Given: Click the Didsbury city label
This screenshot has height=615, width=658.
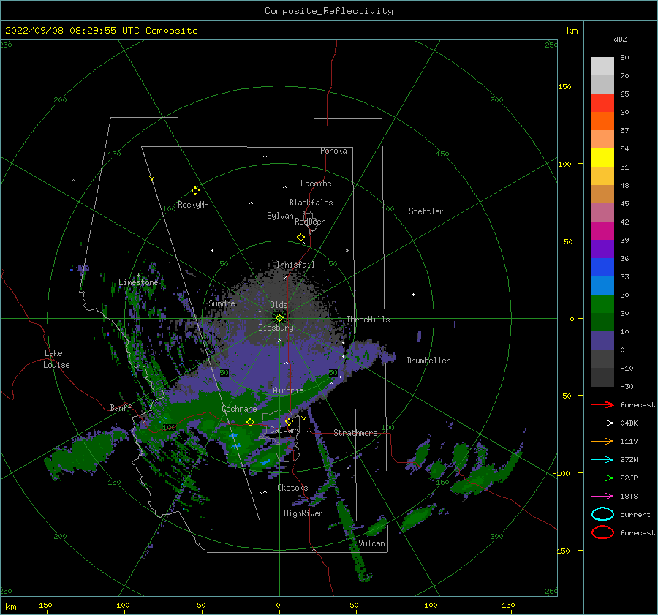Looking at the screenshot, I should 276,328.
